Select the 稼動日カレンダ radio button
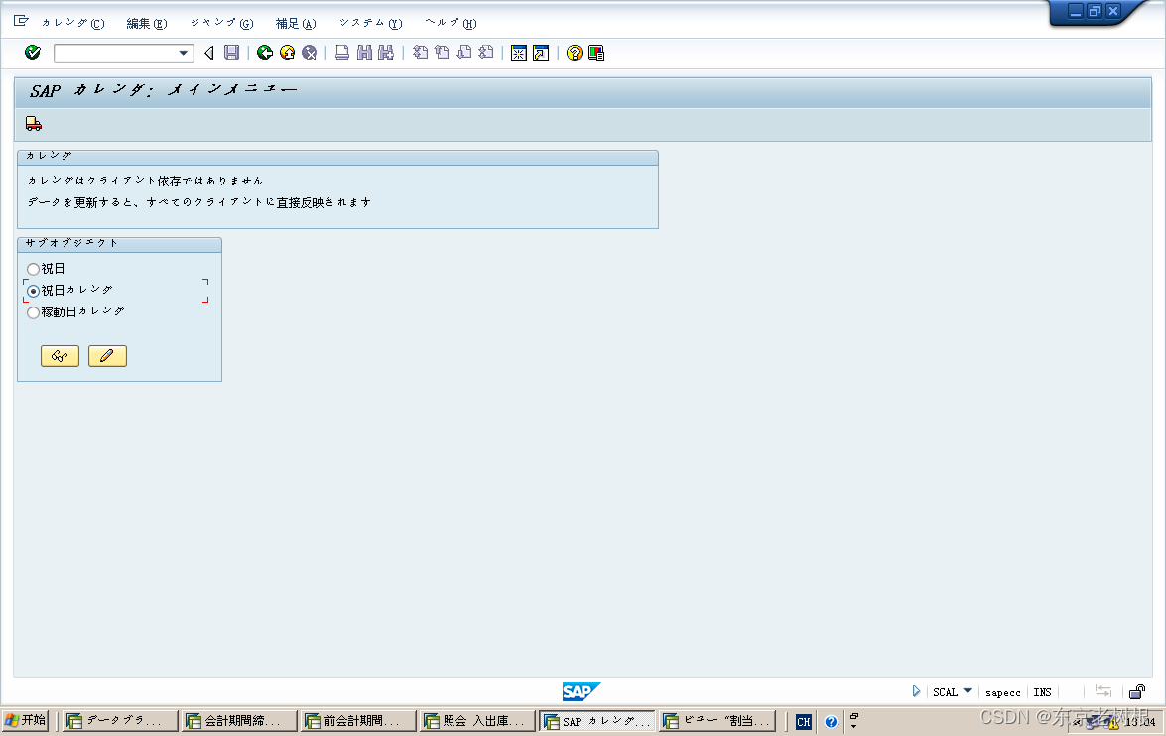 click(x=33, y=313)
